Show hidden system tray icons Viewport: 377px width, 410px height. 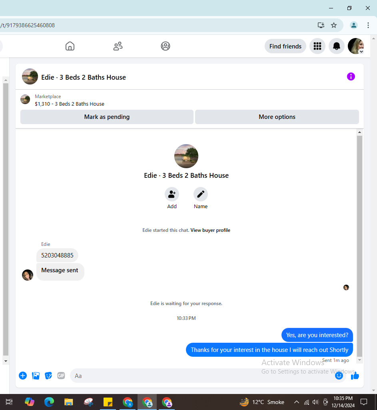point(297,402)
